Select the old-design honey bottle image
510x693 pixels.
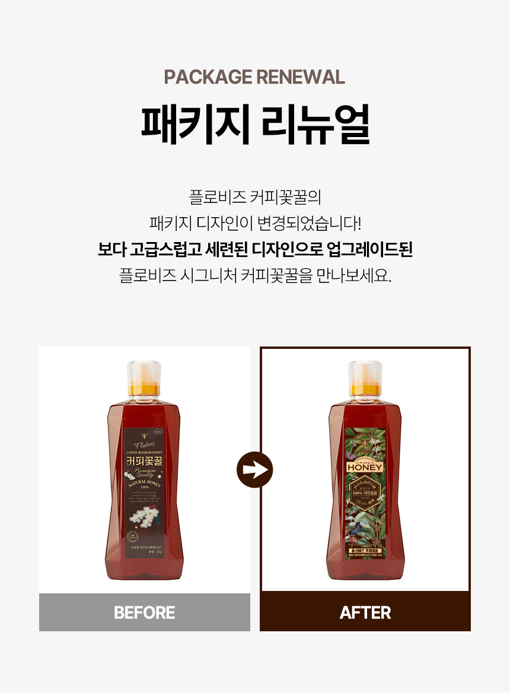point(144,471)
